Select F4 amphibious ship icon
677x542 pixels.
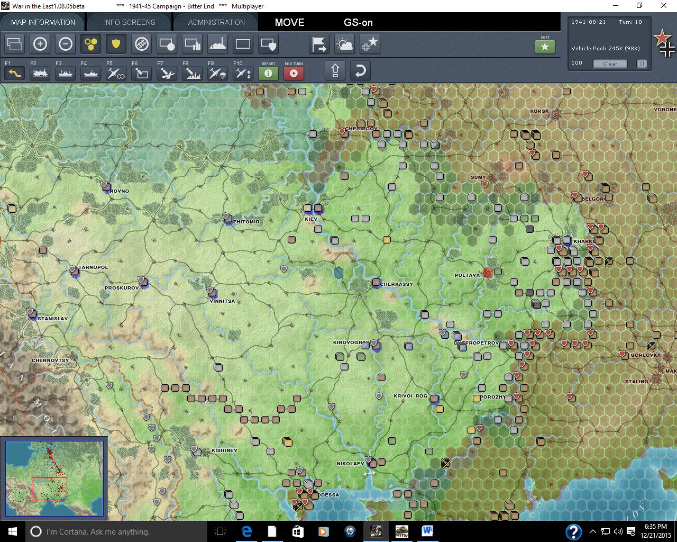point(91,73)
